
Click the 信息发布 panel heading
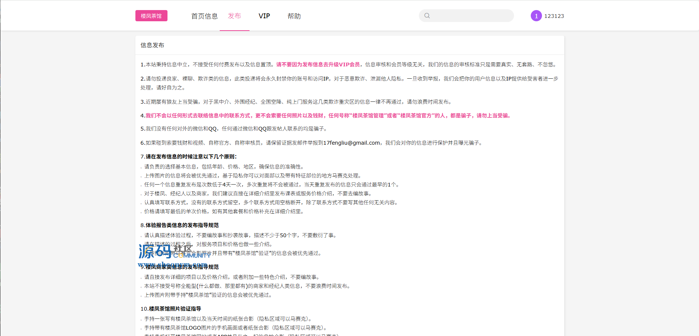pos(152,45)
